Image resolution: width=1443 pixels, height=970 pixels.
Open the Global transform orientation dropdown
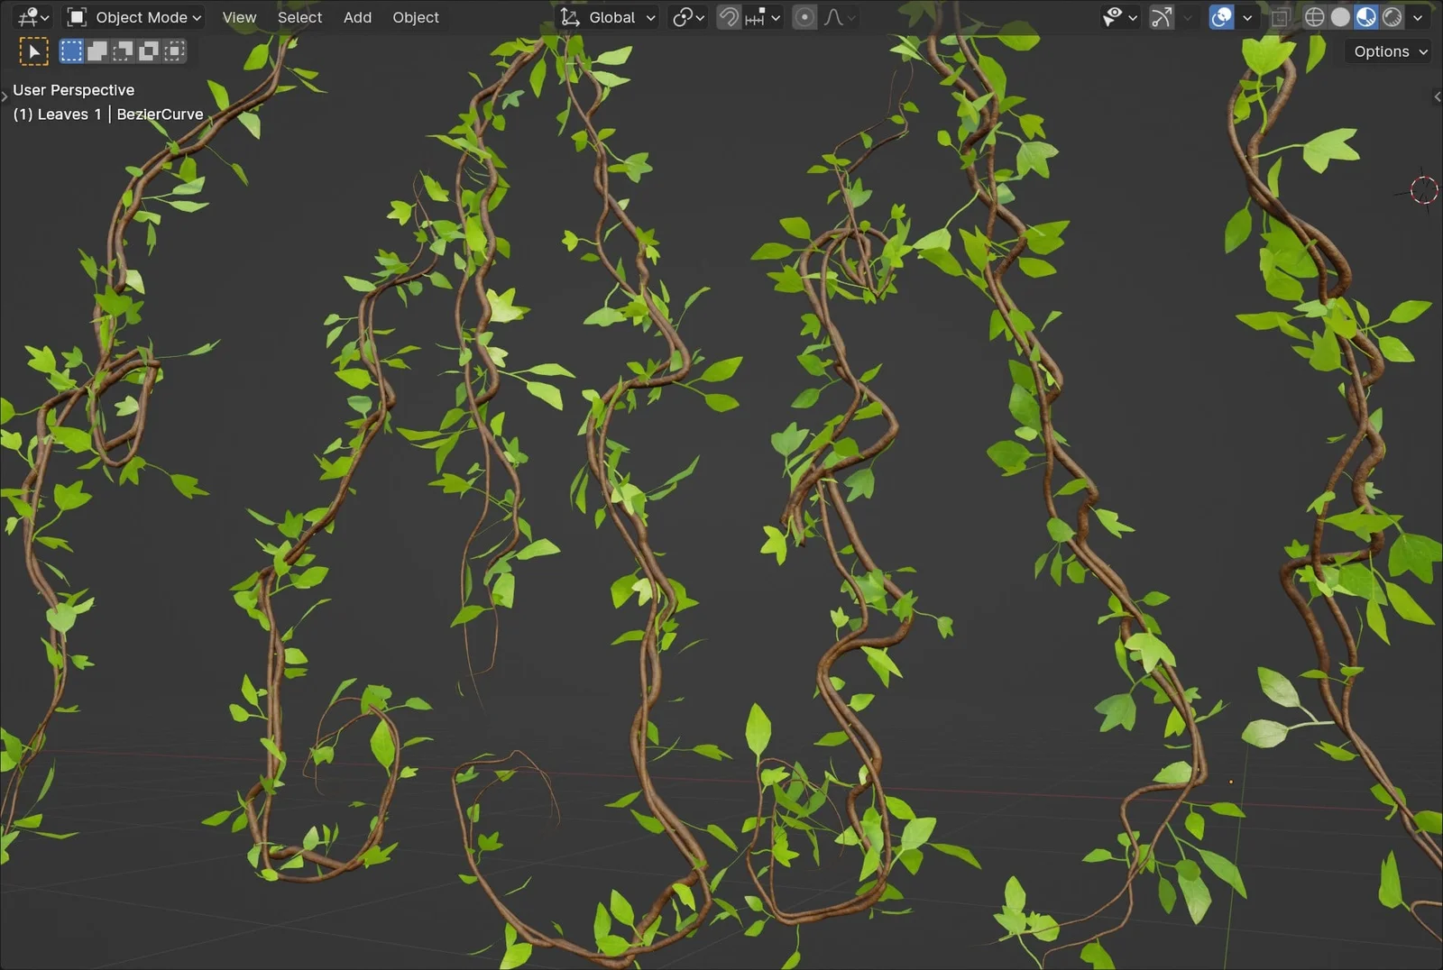pyautogui.click(x=606, y=17)
